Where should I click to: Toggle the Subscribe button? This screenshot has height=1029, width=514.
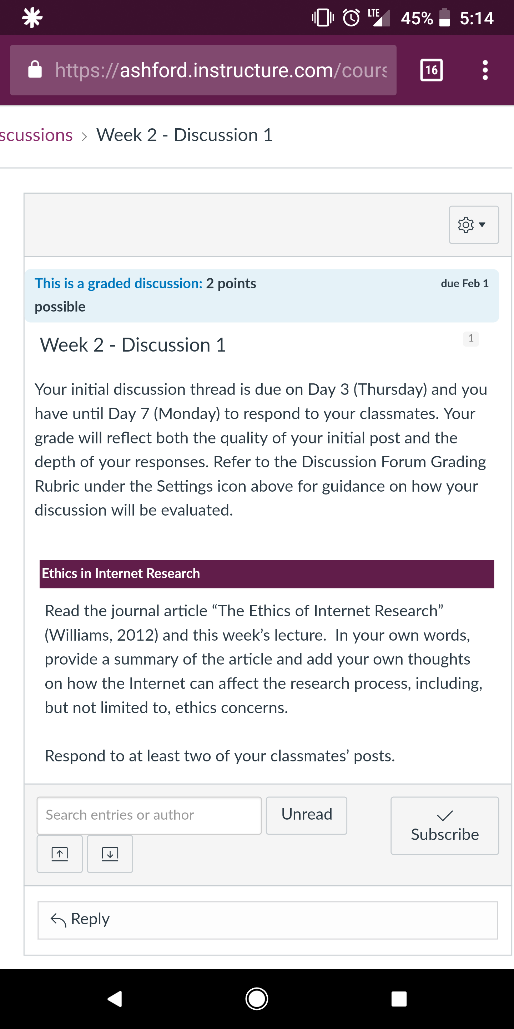coord(444,826)
